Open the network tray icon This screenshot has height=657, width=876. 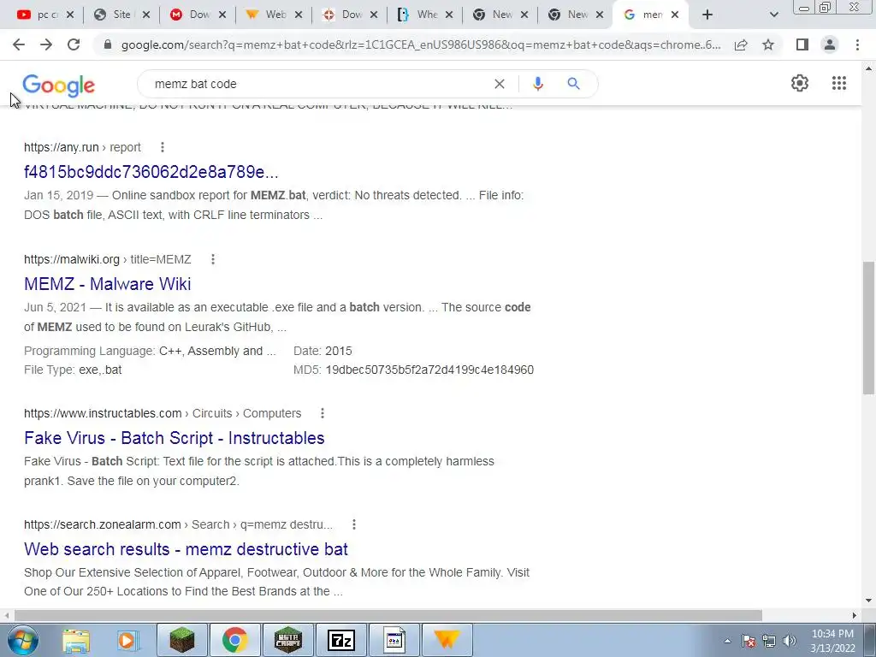[769, 641]
